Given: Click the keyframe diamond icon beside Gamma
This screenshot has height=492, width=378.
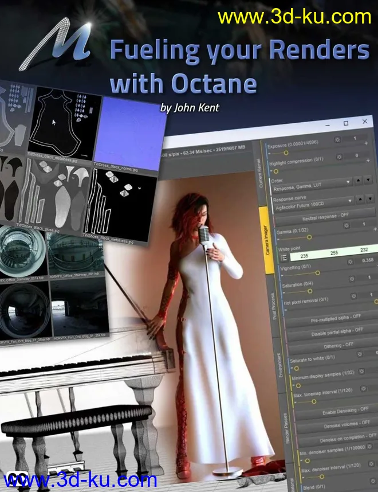Looking at the screenshot, I should (x=346, y=225).
